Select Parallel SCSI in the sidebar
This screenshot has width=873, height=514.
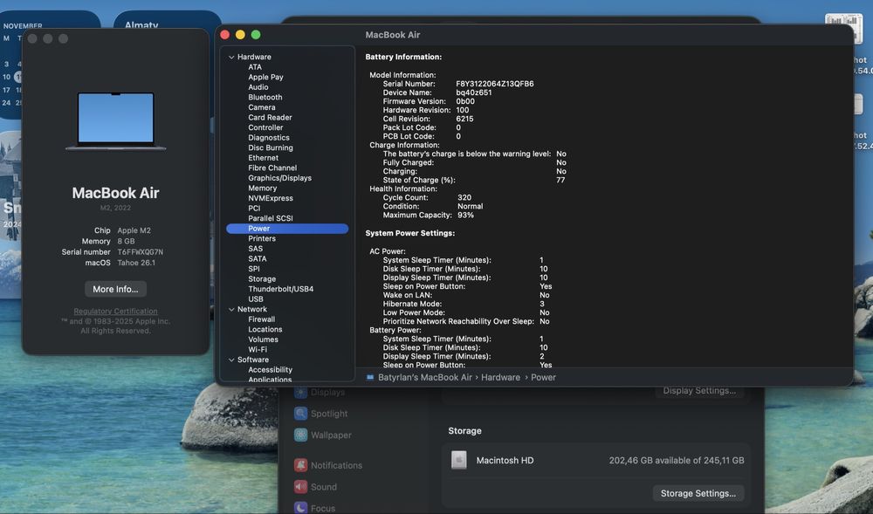point(271,218)
